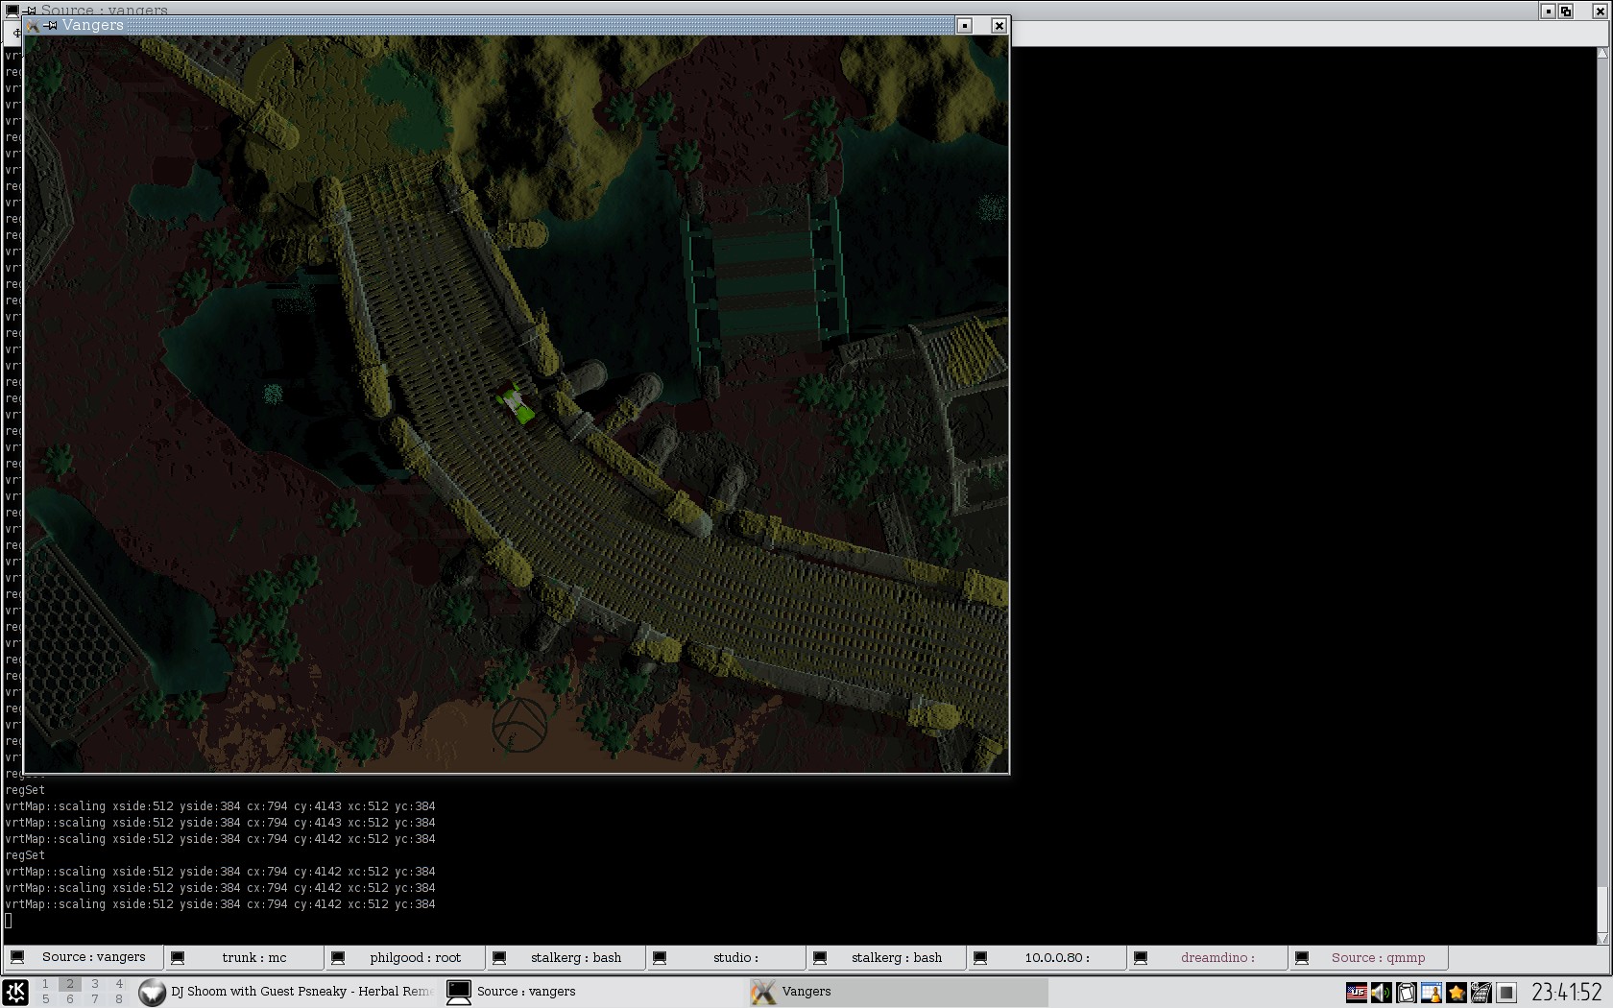Screen dimensions: 1613x1008
Task: Switch to virtual desktop 7 in pager
Action: [x=95, y=999]
